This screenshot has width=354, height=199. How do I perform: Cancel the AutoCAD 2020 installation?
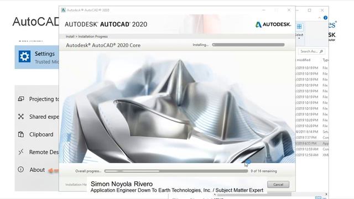[278, 184]
